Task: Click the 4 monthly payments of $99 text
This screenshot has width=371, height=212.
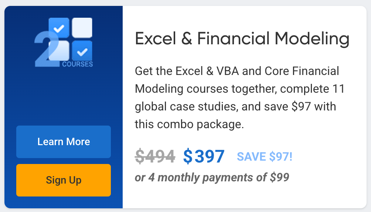Action: point(219,177)
